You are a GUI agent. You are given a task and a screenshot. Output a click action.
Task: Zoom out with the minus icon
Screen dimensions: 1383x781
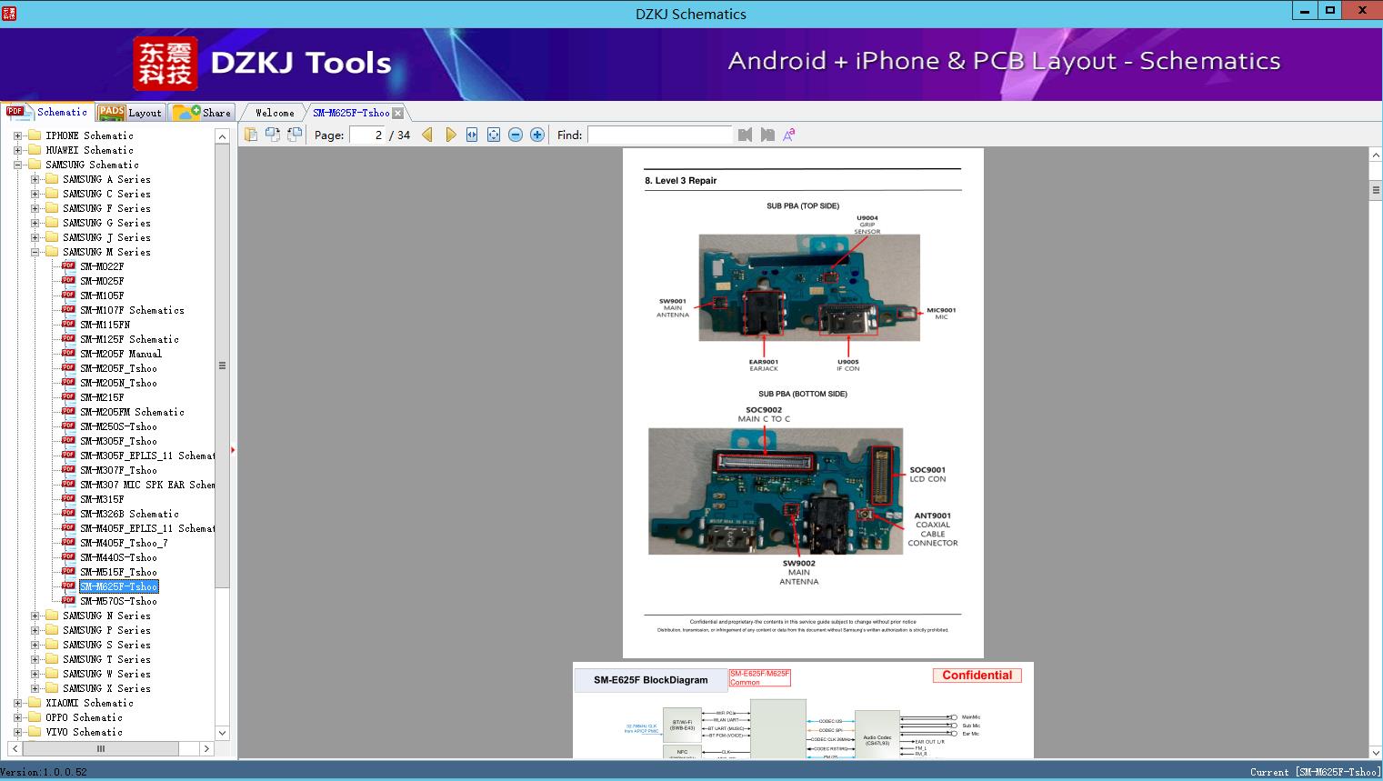[516, 135]
